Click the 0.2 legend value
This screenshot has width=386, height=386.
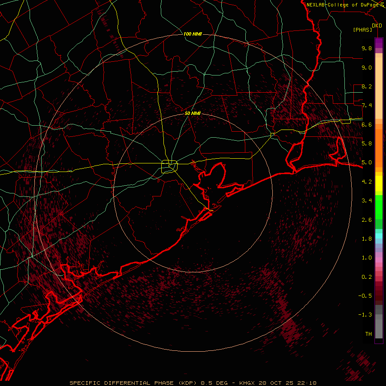pos(367,277)
